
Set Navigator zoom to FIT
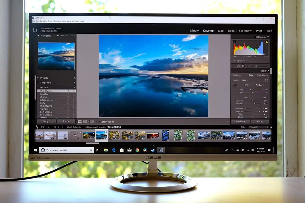tap(58, 35)
